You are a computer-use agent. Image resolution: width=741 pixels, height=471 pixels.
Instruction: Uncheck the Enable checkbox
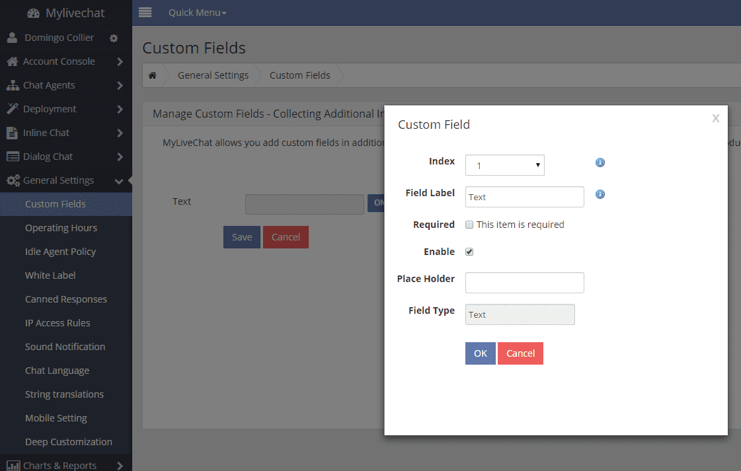pyautogui.click(x=469, y=251)
